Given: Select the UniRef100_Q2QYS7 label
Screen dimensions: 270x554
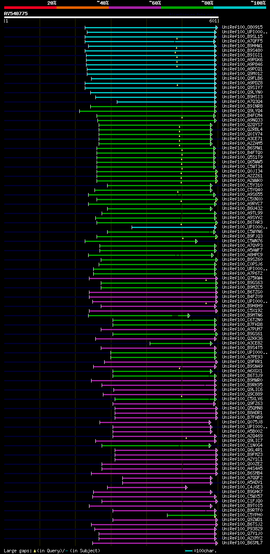Looking at the screenshot, I should (242, 125).
